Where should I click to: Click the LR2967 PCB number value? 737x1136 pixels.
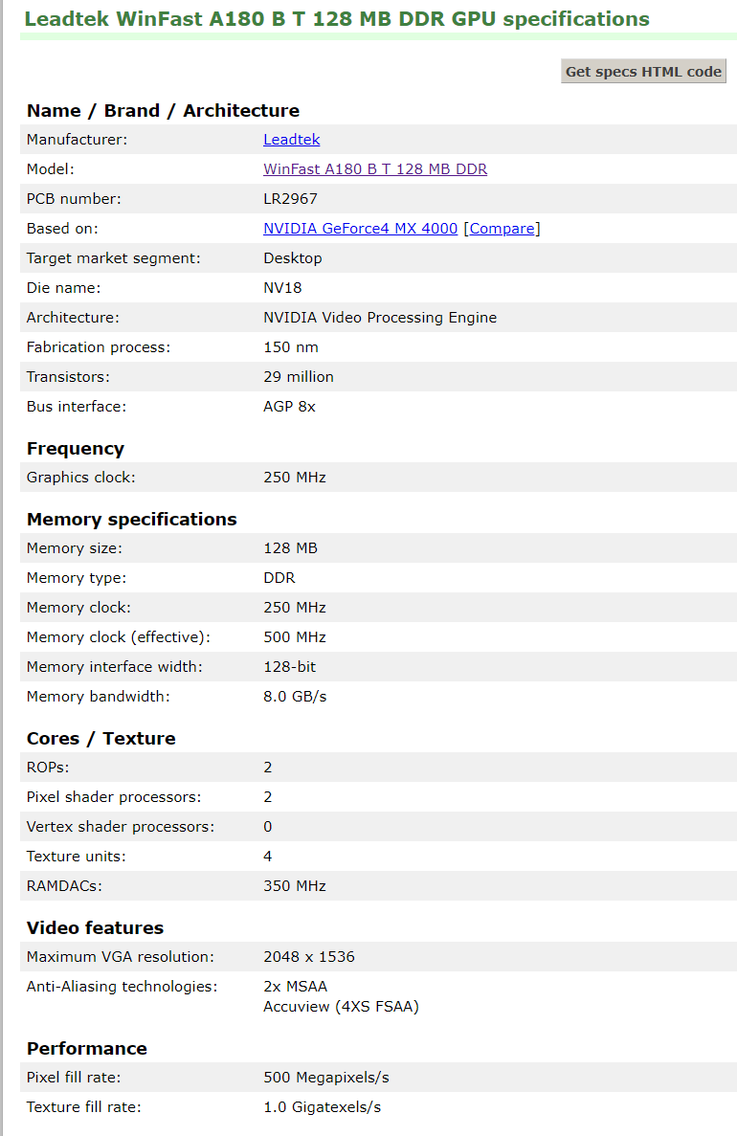point(290,199)
